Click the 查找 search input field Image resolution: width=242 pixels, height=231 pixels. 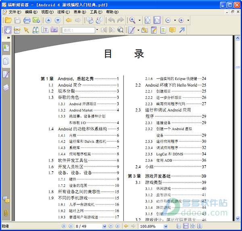point(79,30)
